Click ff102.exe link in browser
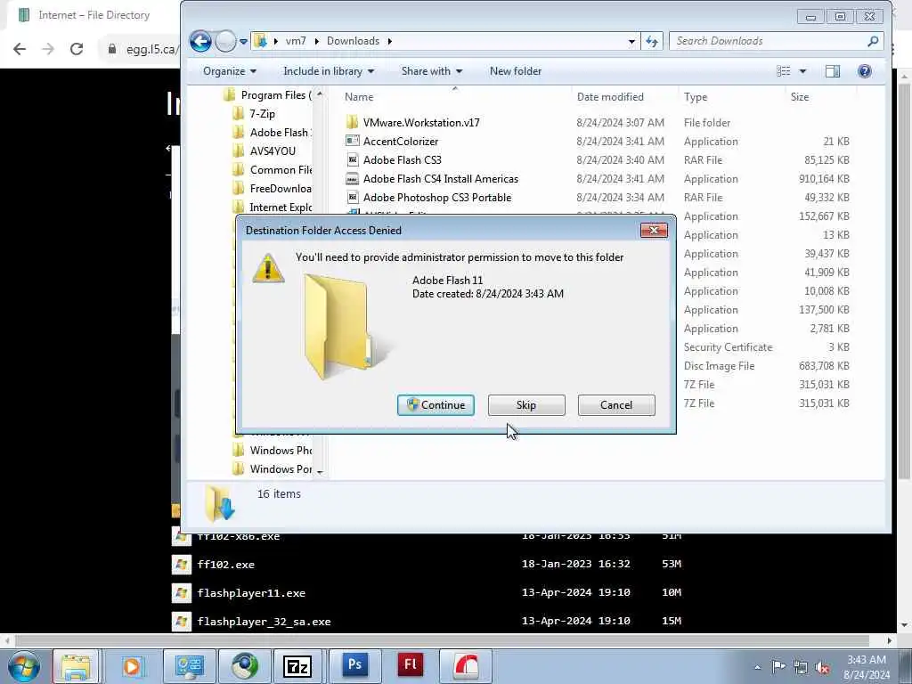 click(x=225, y=564)
